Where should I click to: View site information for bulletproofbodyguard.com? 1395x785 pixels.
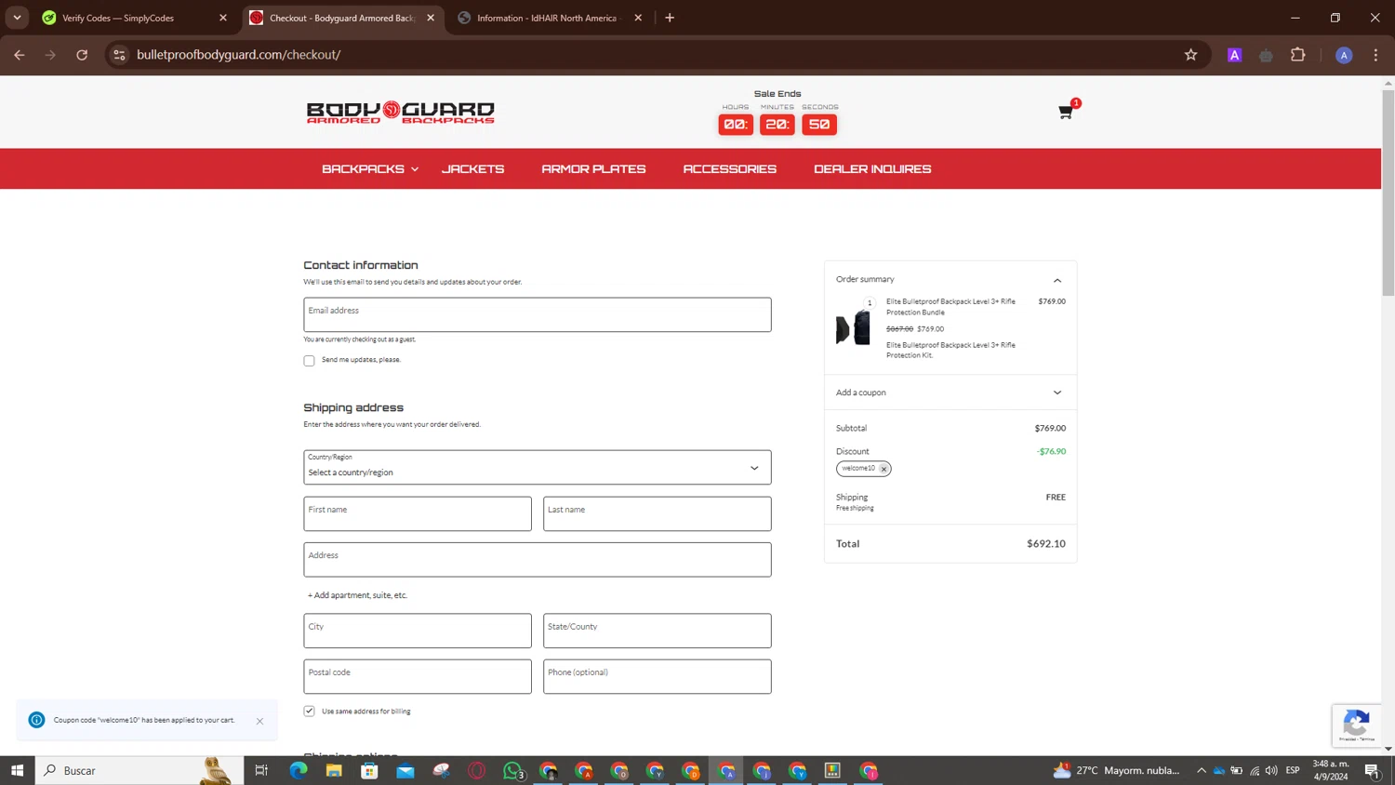(119, 55)
